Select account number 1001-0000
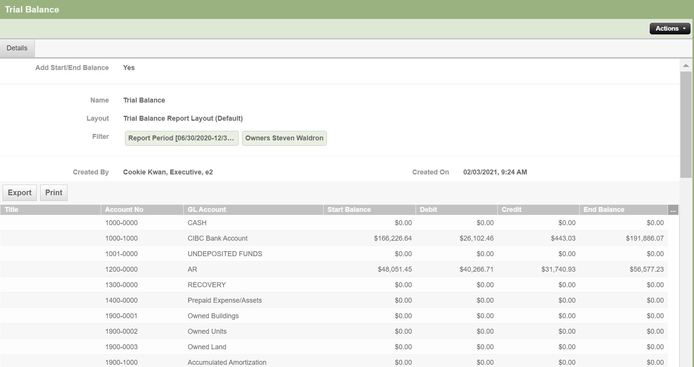 tap(121, 254)
